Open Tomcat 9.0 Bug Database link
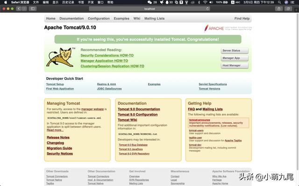 pos(133,145)
